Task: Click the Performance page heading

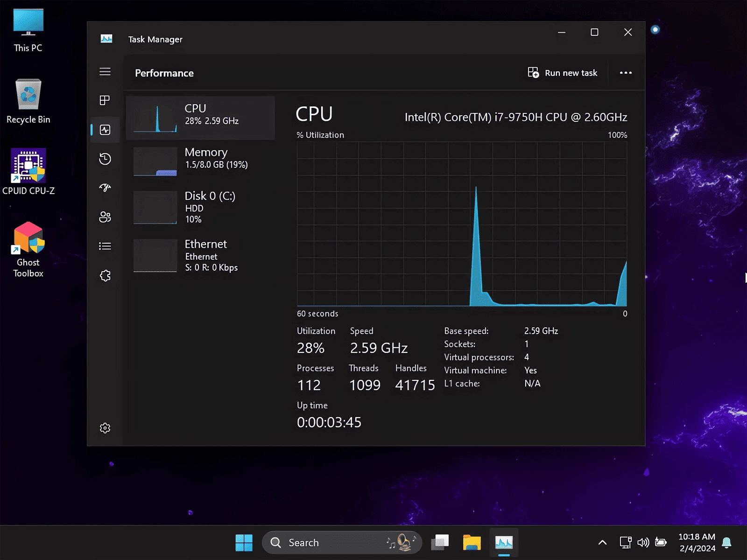Action: click(x=164, y=73)
